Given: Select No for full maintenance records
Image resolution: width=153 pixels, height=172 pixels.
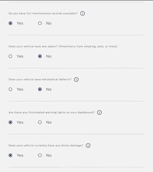Looking at the screenshot, I should click(x=40, y=23).
